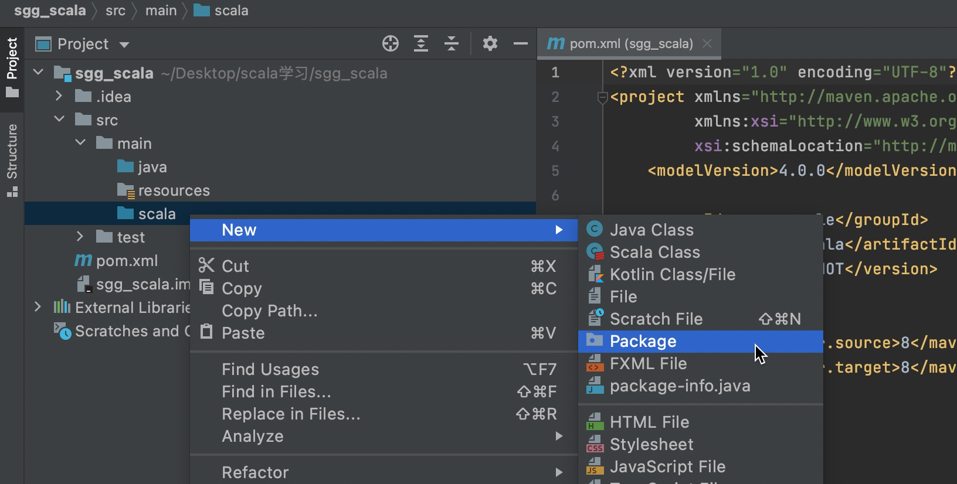Collapse the main folder
Screen dimensions: 957x484
tap(81, 143)
